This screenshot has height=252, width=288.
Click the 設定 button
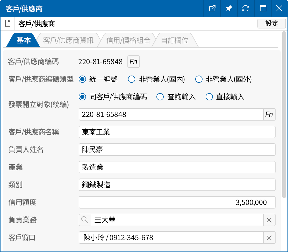click(x=272, y=24)
